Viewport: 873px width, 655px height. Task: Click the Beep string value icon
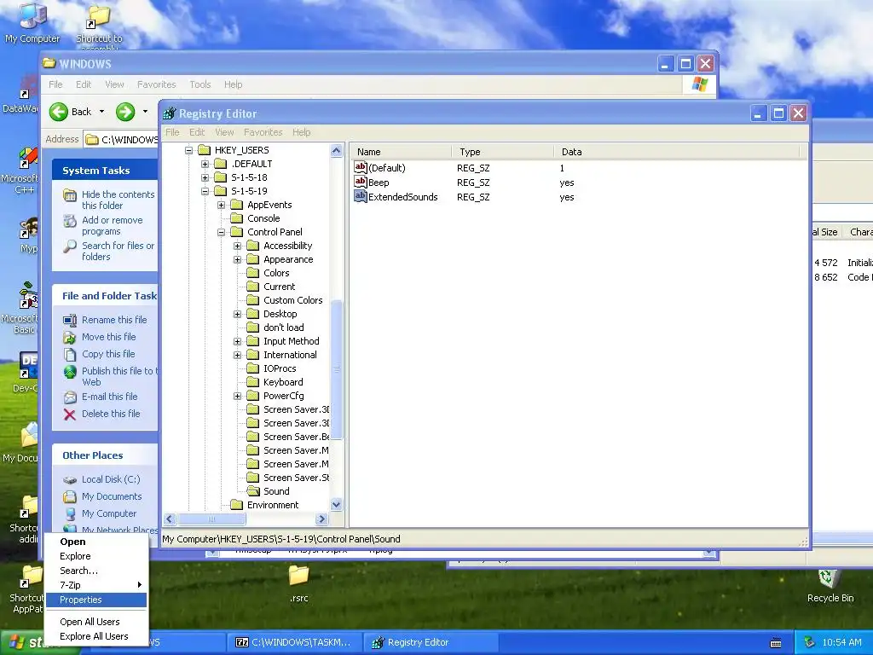point(361,183)
